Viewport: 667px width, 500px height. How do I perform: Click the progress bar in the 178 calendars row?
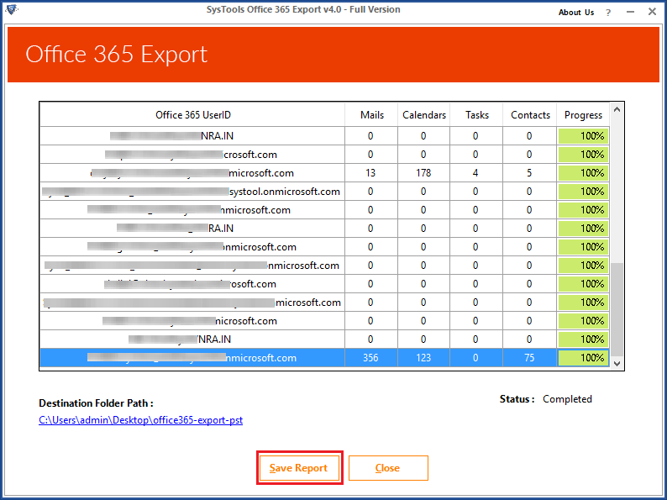[583, 173]
